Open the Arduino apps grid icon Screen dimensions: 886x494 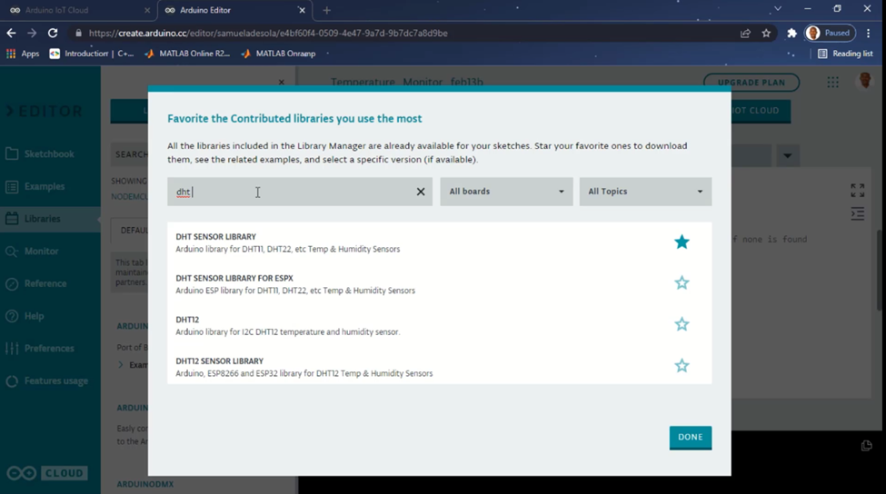pos(833,83)
